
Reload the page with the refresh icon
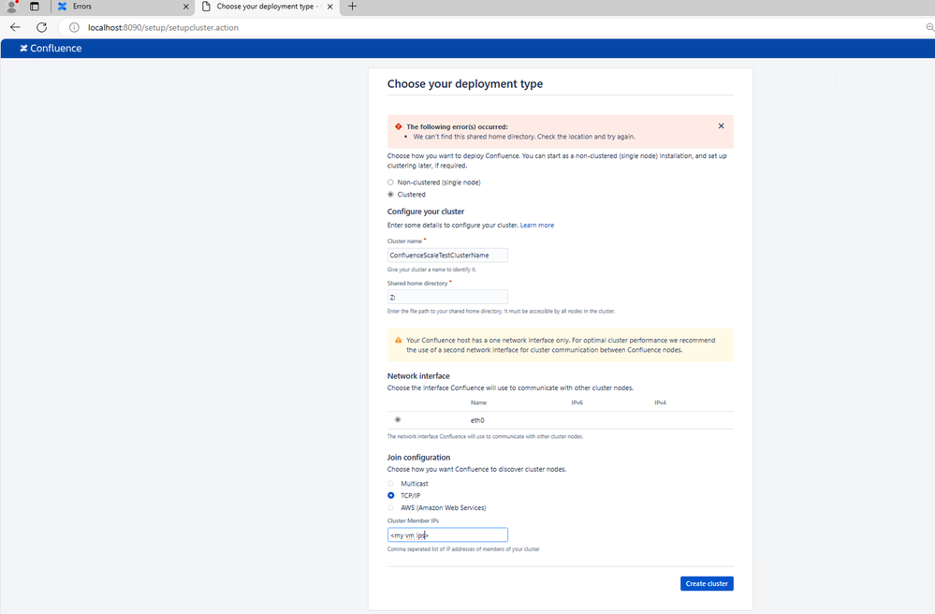42,27
